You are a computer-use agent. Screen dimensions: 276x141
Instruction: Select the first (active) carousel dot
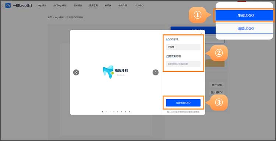(x=102, y=112)
